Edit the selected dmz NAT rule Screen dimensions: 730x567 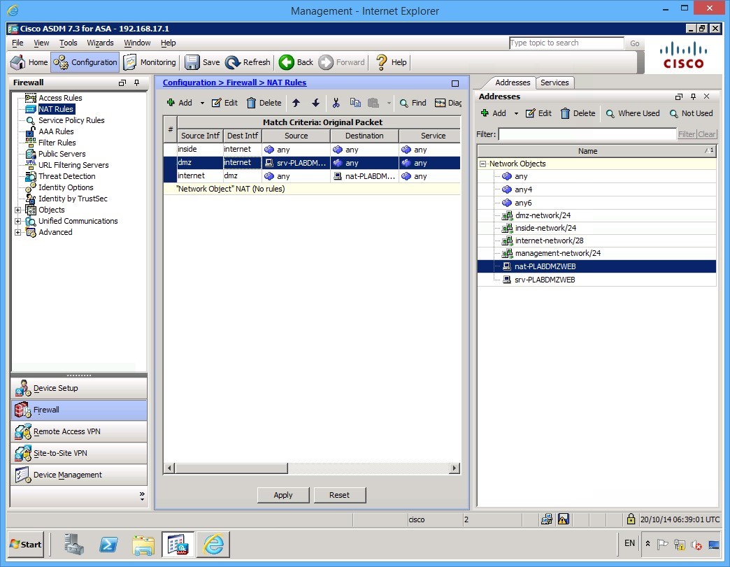(223, 103)
